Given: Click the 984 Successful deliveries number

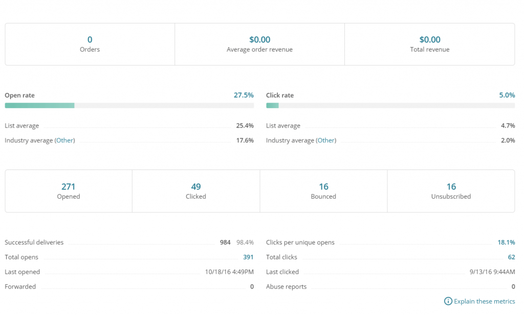Looking at the screenshot, I should point(225,243).
